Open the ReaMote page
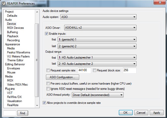 click(13, 105)
